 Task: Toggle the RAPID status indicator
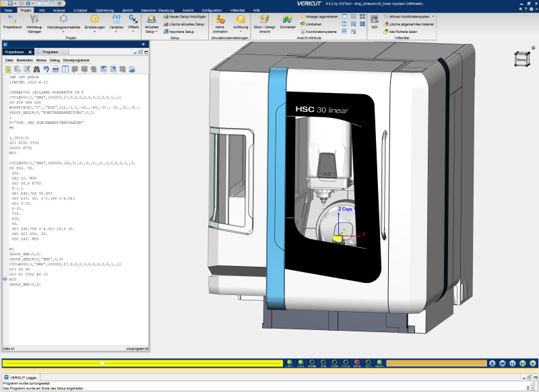click(x=357, y=363)
